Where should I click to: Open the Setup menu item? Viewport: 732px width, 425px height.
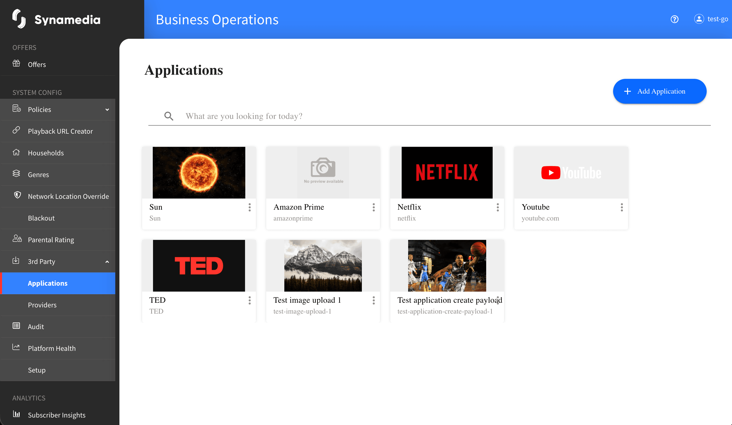point(58,370)
